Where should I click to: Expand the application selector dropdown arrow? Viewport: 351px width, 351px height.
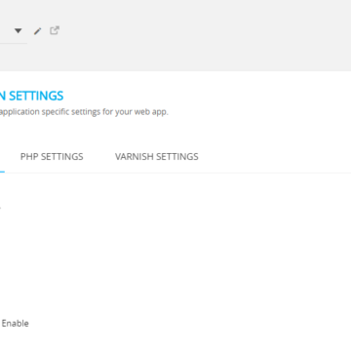coord(19,31)
